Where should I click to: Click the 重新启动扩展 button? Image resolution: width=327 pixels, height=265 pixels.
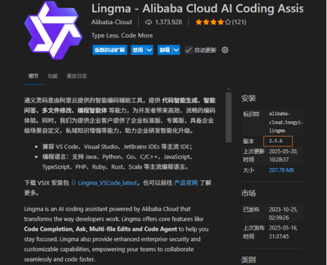[110, 50]
